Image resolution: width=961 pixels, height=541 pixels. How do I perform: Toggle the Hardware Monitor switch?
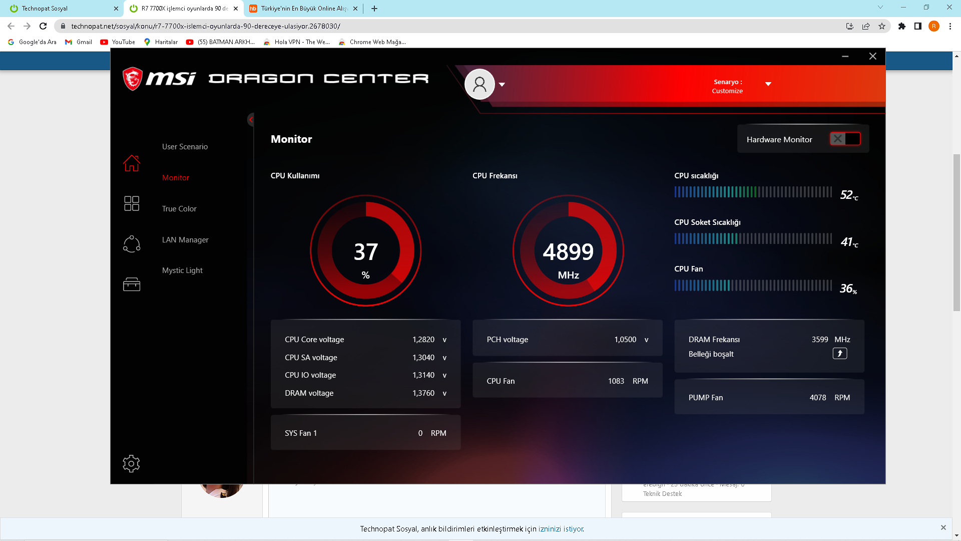(845, 139)
